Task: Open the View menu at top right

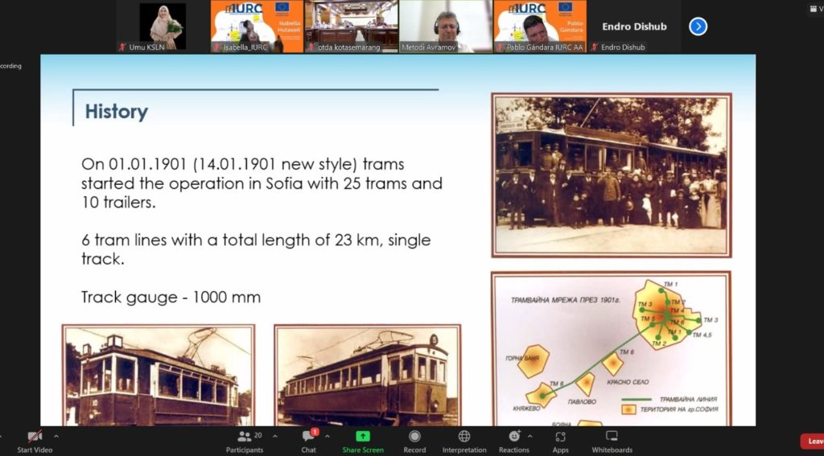Action: click(x=815, y=9)
